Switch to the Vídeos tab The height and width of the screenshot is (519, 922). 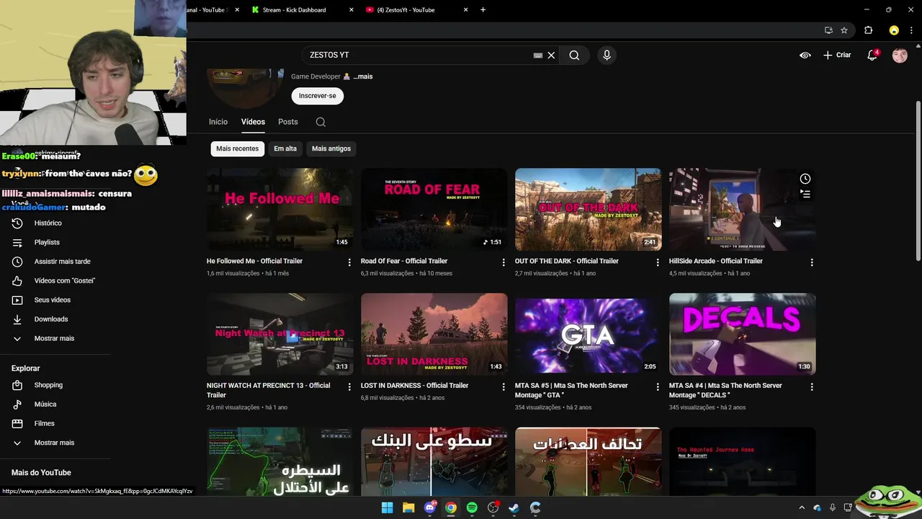point(253,122)
